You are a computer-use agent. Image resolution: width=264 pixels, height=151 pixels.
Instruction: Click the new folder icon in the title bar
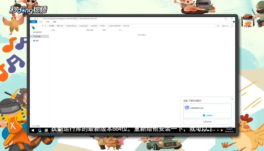coord(38,19)
